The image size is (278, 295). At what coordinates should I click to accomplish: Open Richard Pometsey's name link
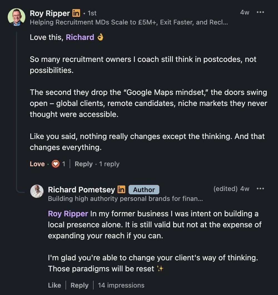coord(81,190)
